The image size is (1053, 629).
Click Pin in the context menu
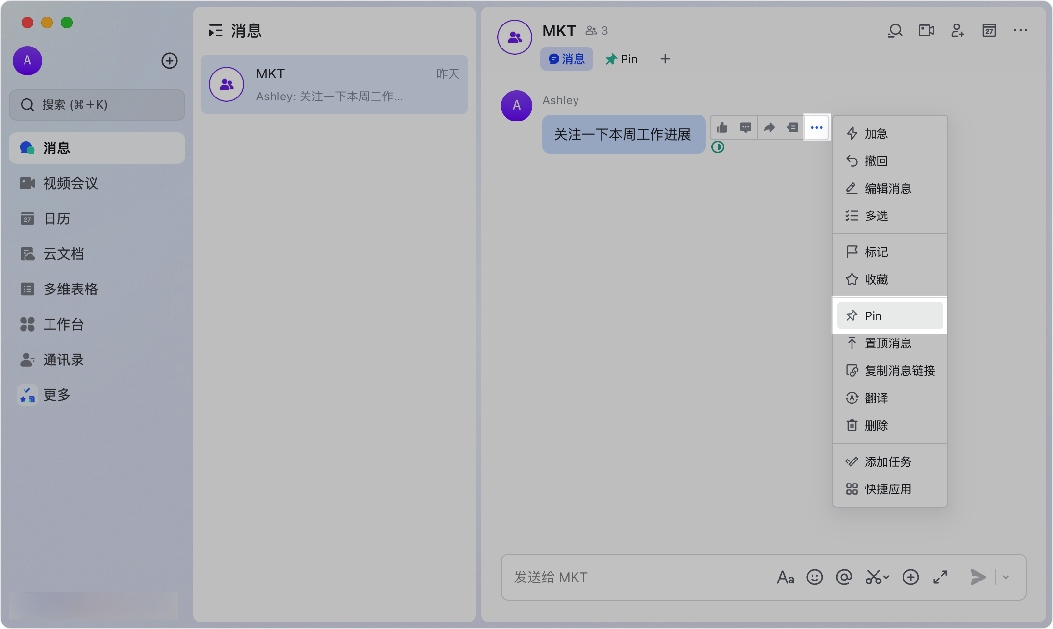890,315
